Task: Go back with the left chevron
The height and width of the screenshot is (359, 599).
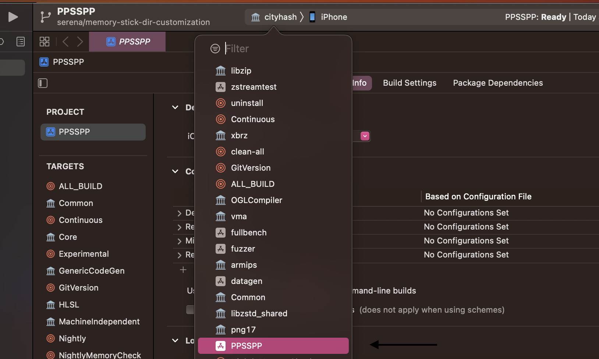Action: click(x=65, y=42)
